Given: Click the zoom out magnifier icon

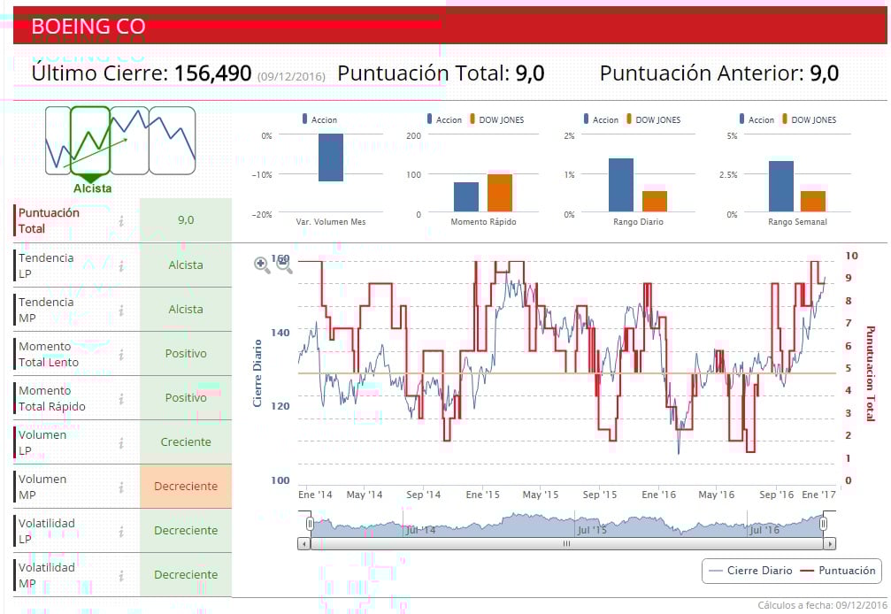Looking at the screenshot, I should (x=283, y=265).
